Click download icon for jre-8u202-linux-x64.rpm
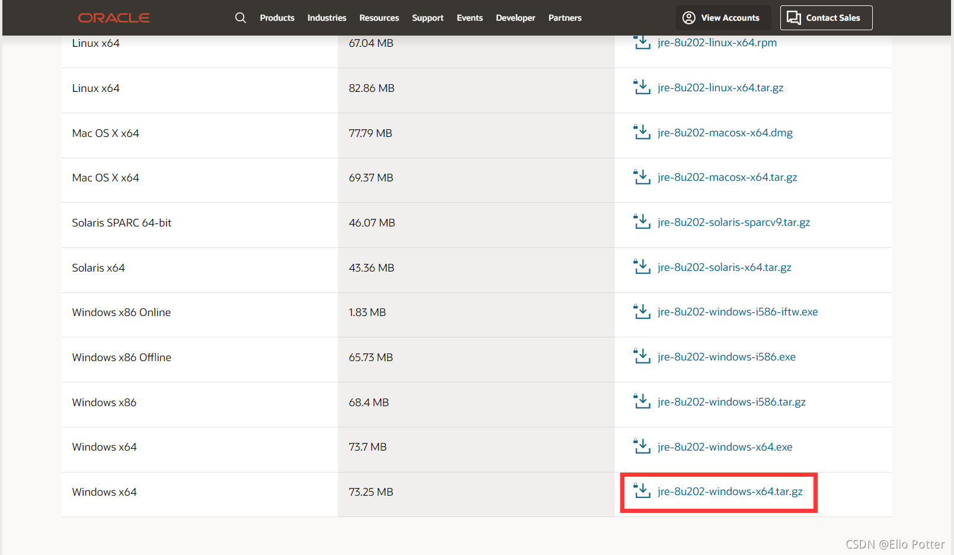The width and height of the screenshot is (954, 555). [x=642, y=42]
